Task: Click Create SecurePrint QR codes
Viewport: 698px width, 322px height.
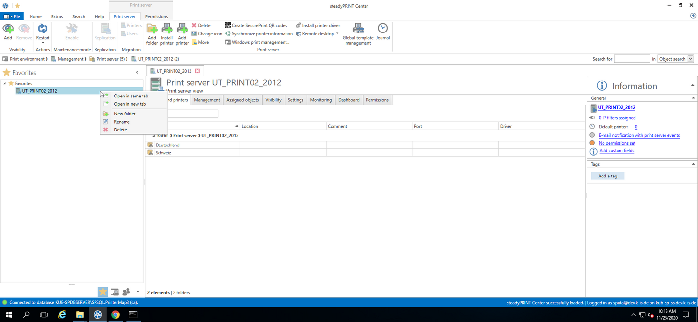Action: click(x=256, y=25)
